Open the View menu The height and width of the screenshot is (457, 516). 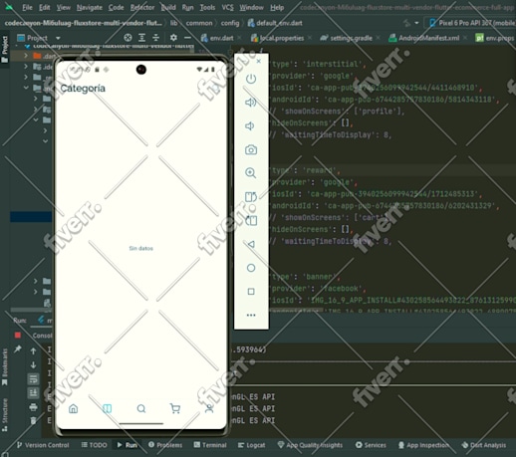coord(63,7)
